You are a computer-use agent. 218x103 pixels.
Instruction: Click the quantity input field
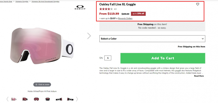click(108, 58)
